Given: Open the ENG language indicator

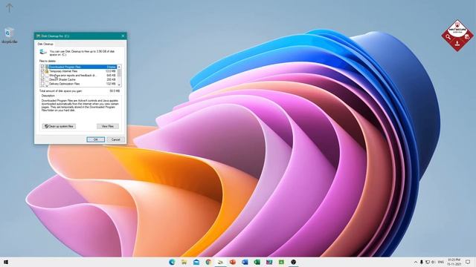Looking at the screenshot, I should [441, 262].
